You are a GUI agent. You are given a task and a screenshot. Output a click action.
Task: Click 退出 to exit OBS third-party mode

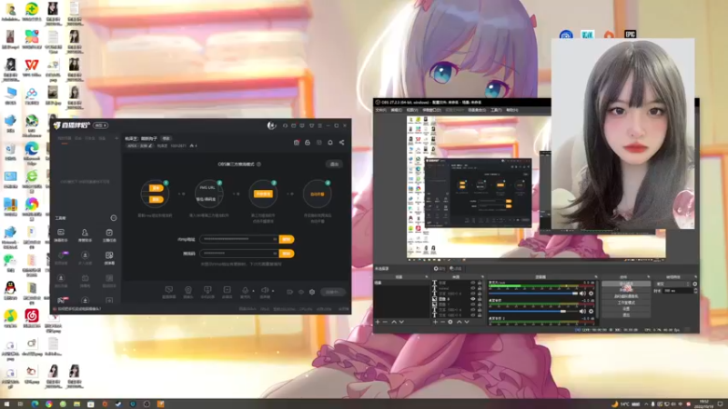pyautogui.click(x=334, y=165)
